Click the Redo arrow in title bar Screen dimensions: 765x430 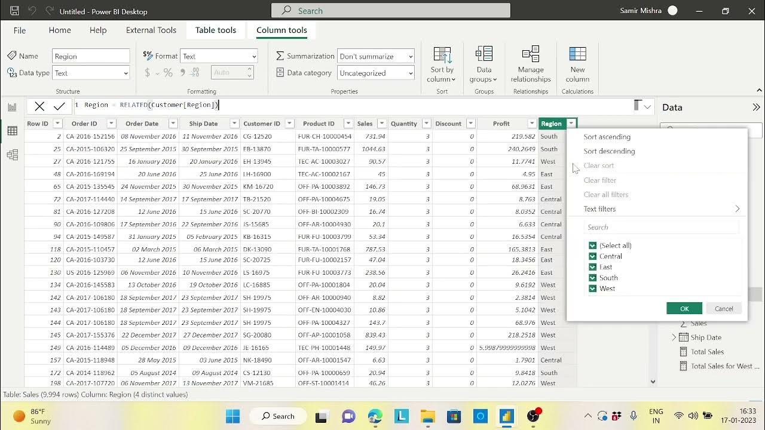[50, 11]
